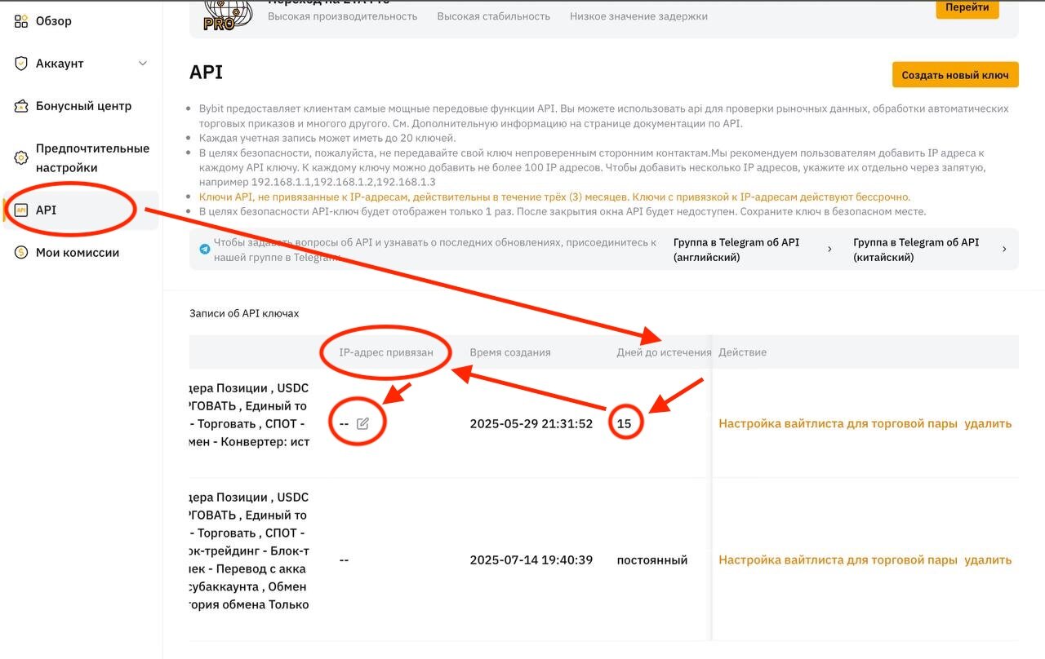
Task: Click the Мои комиссии coin icon
Action: pyautogui.click(x=21, y=253)
